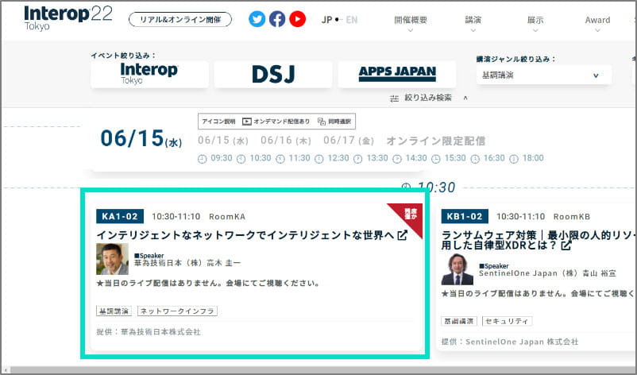Open external link icon on KB1-02 title

[x=566, y=246]
